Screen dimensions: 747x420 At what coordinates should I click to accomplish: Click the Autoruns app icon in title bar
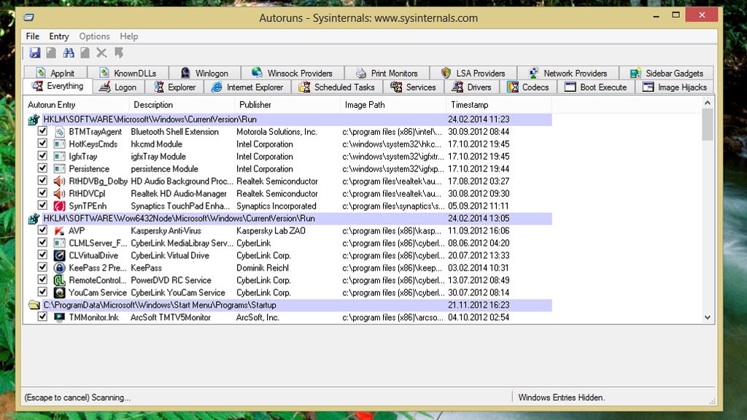[x=29, y=17]
